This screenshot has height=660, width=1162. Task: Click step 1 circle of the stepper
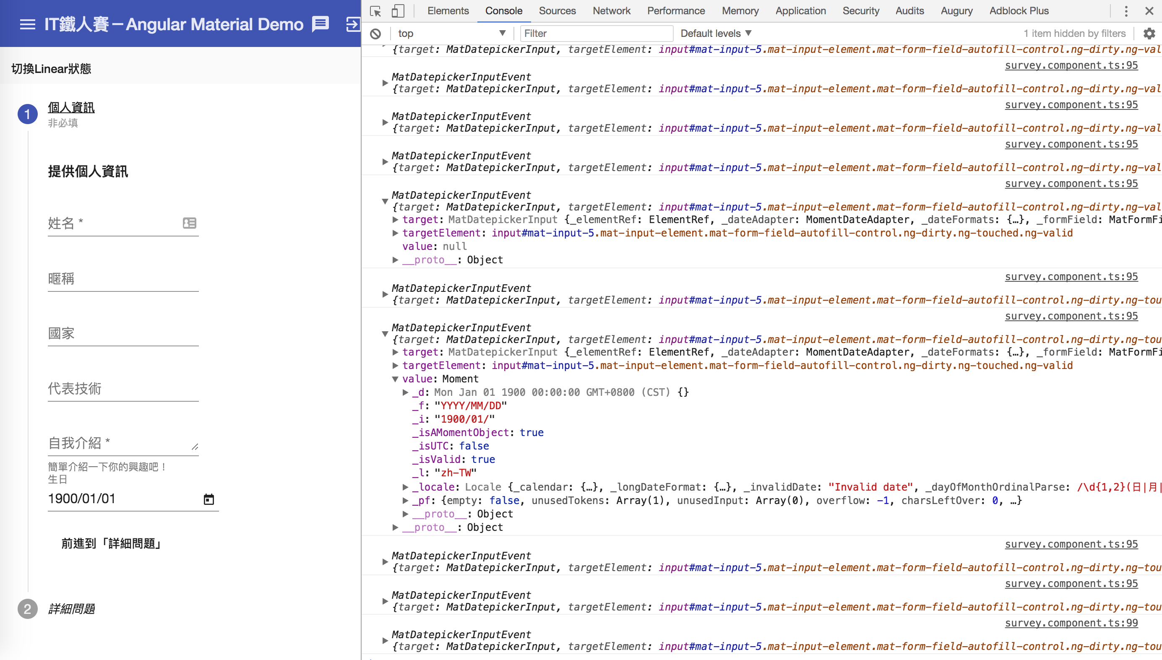pyautogui.click(x=27, y=114)
